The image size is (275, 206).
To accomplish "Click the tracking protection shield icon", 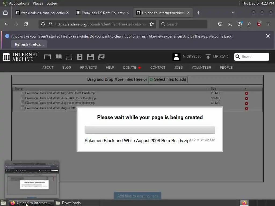I will tap(43, 24).
